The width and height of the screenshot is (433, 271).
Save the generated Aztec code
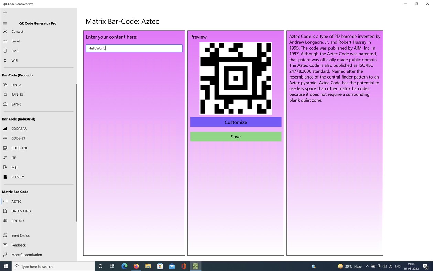coord(236,136)
